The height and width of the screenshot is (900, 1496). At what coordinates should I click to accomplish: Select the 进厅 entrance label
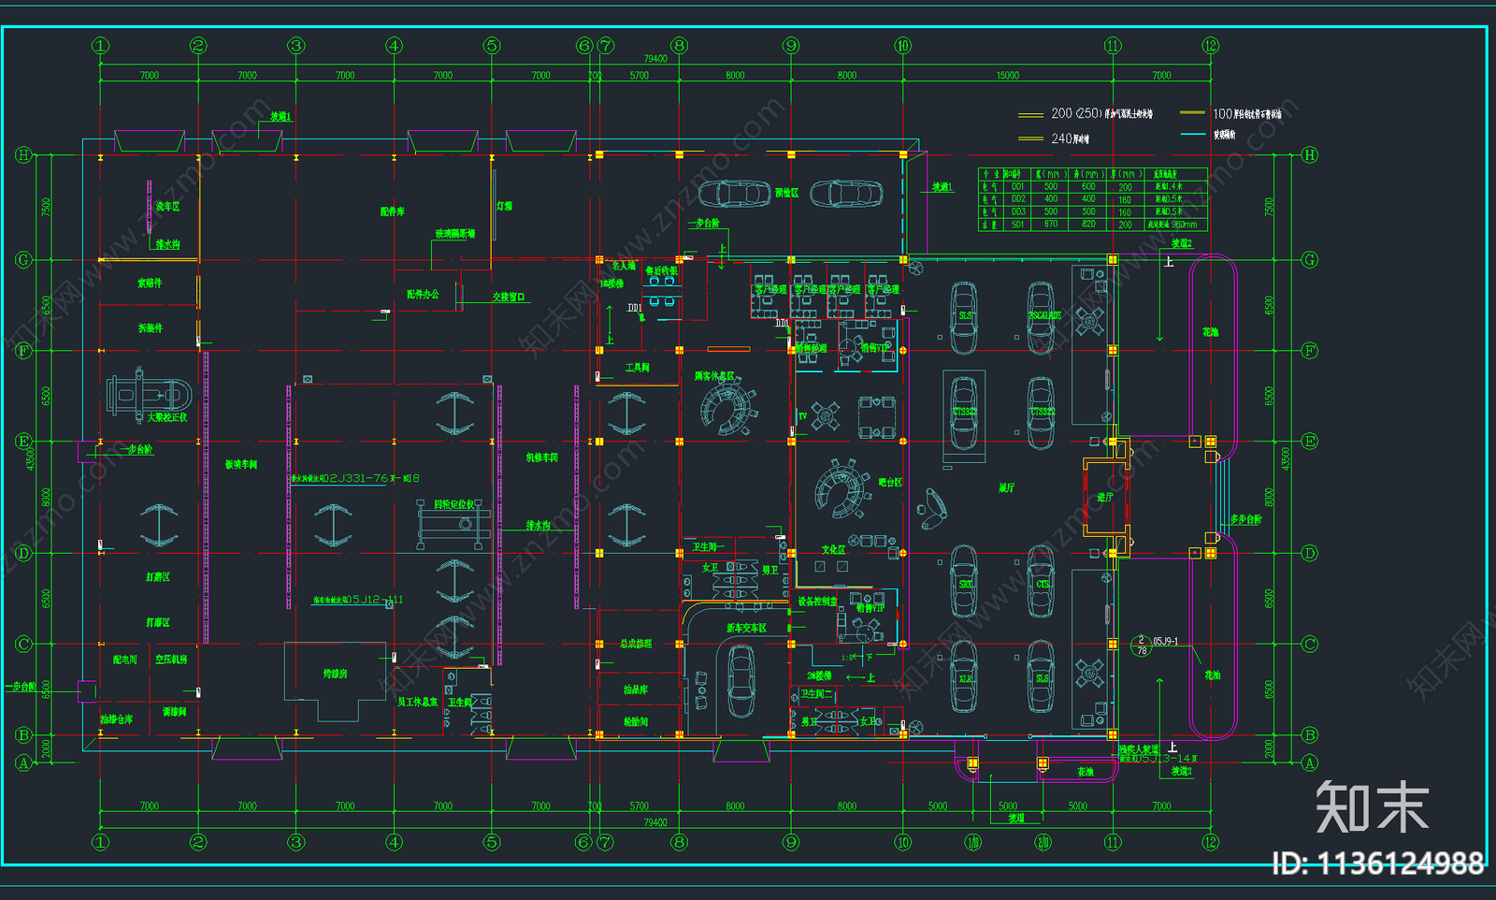1104,498
